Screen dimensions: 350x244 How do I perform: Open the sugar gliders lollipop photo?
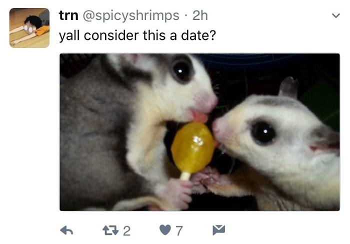(199, 132)
